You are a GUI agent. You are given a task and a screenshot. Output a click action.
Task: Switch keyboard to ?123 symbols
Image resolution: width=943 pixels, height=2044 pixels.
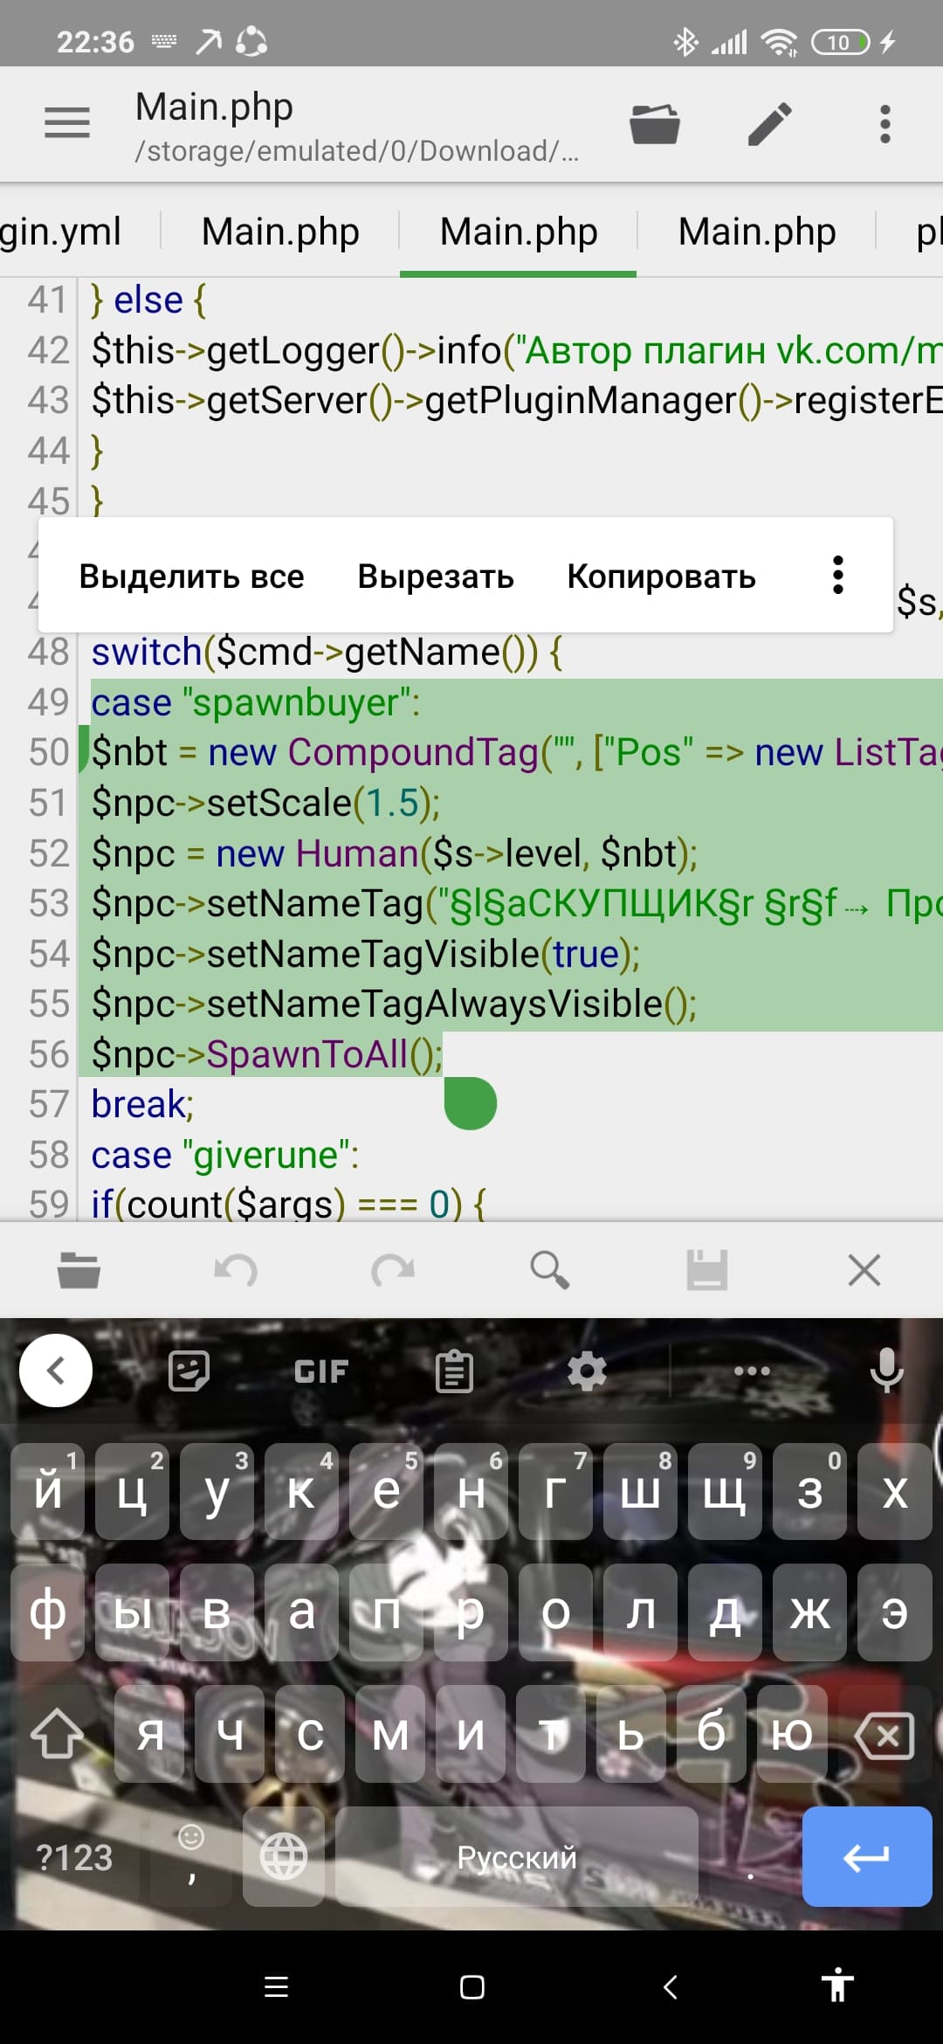pos(73,1856)
